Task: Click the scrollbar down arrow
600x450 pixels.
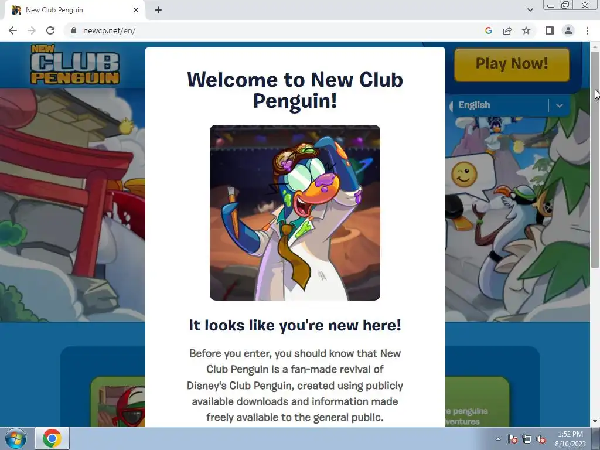Action: 595,422
